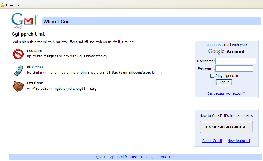Click the Gmail logo
The image size is (263, 161).
click(25, 21)
